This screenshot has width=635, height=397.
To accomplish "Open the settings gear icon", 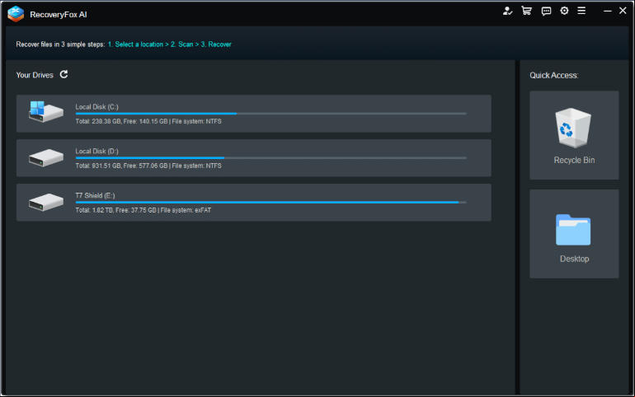I will tap(564, 11).
